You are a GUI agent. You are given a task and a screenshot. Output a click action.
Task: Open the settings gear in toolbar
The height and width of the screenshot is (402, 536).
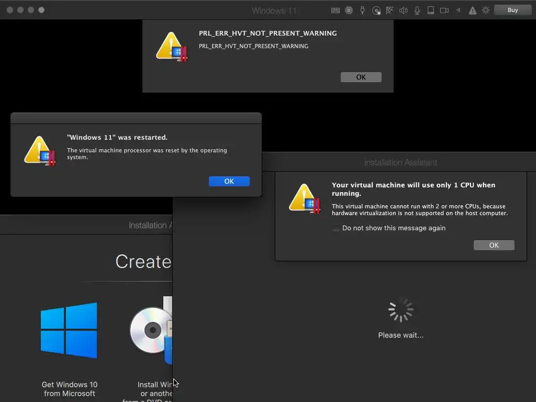click(486, 10)
